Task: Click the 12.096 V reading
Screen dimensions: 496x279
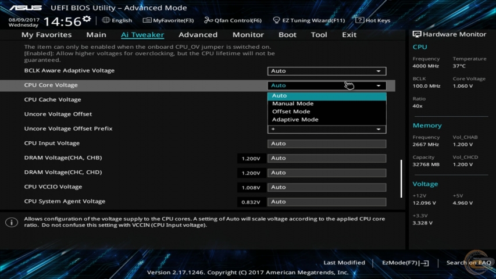Action: [x=424, y=203]
